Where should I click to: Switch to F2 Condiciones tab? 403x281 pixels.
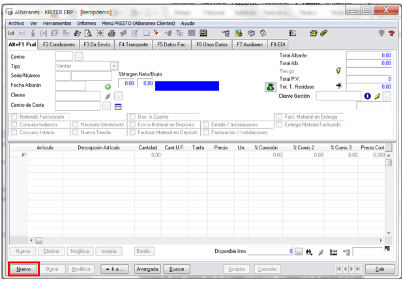pyautogui.click(x=59, y=45)
